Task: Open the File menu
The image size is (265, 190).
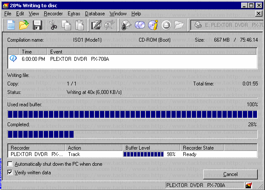Action: [x=8, y=14]
